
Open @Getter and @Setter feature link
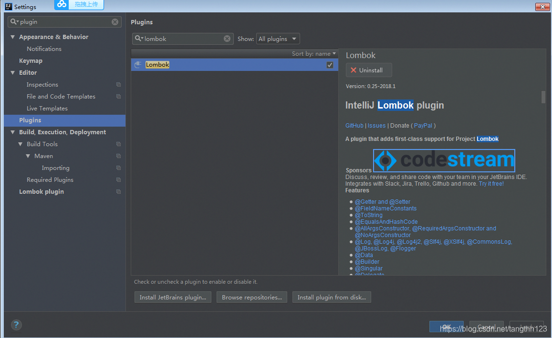point(382,202)
